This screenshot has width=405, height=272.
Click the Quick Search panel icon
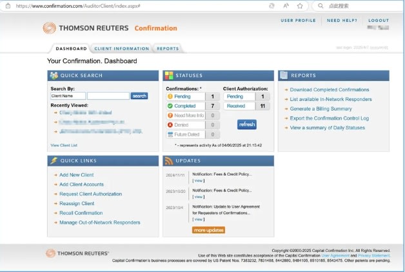54,75
